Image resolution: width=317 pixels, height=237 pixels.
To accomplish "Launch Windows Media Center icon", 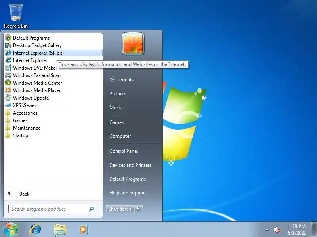I will [8, 83].
